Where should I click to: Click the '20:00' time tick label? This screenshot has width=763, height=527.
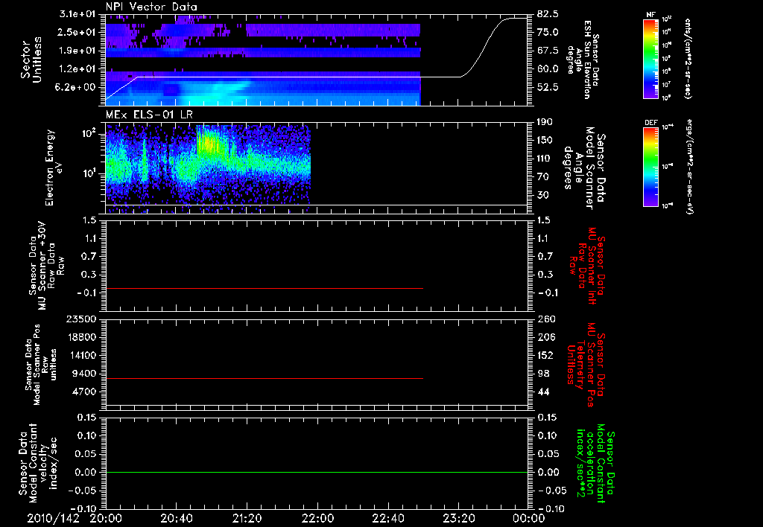coord(106,518)
